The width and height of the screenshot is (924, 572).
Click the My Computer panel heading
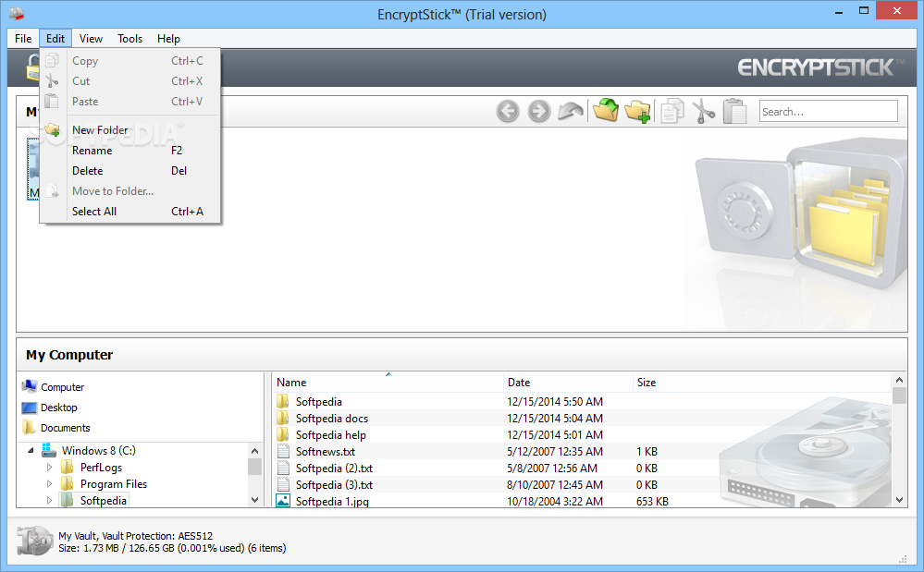click(69, 355)
